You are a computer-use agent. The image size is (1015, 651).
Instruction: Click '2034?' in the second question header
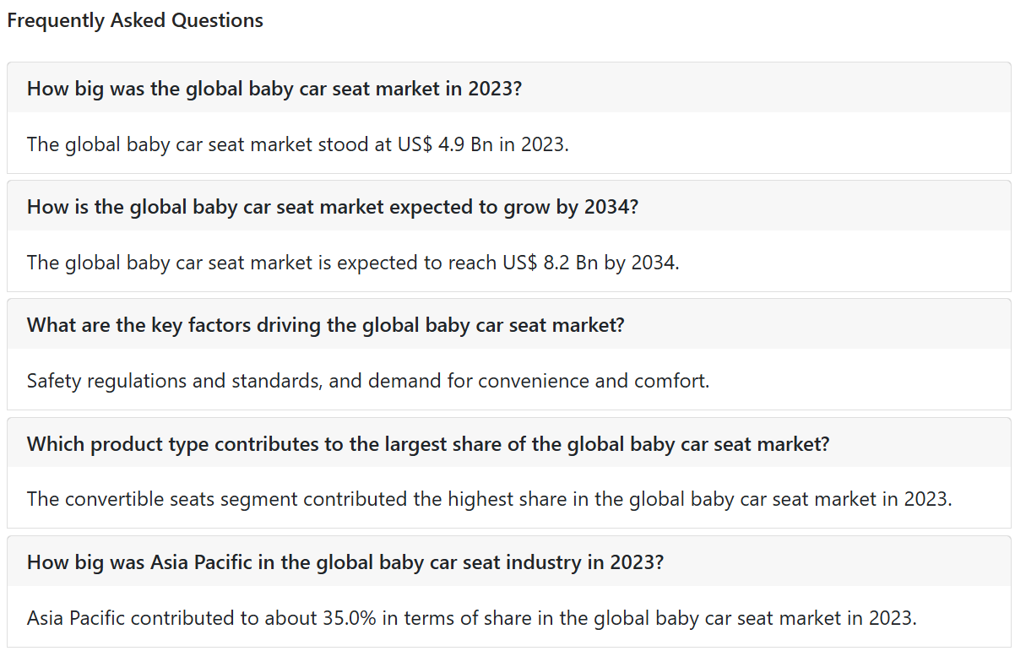pyautogui.click(x=611, y=207)
